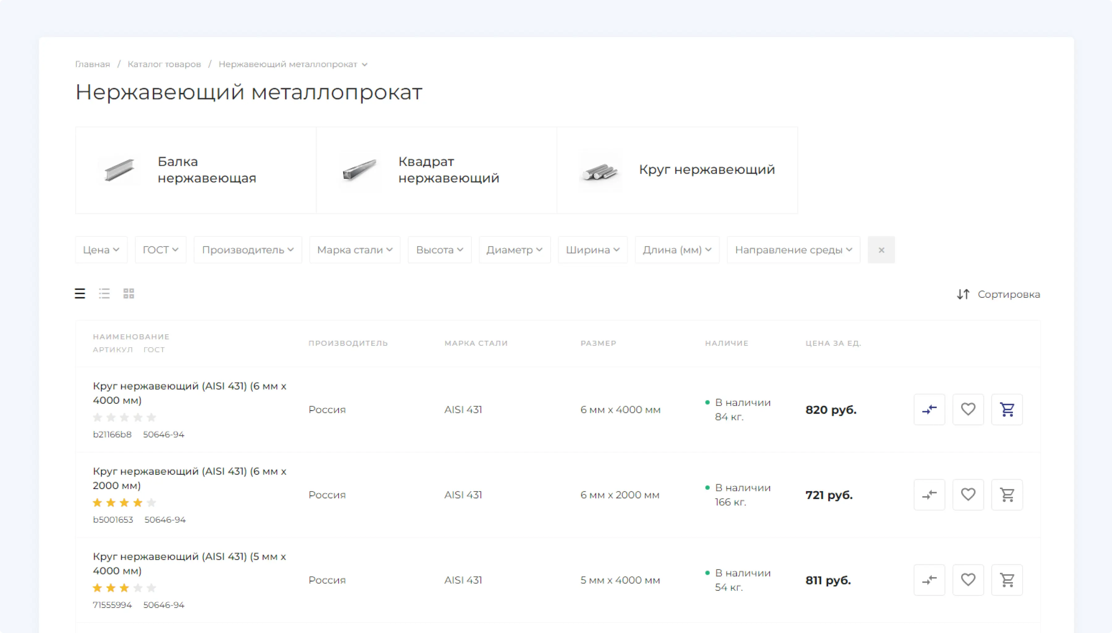The image size is (1112, 633).
Task: Switch to list view with bullets
Action: [104, 293]
